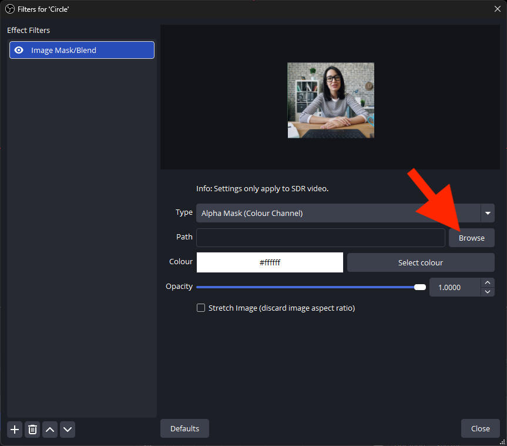Reset settings with the Defaults button
507x446 pixels.
point(184,428)
